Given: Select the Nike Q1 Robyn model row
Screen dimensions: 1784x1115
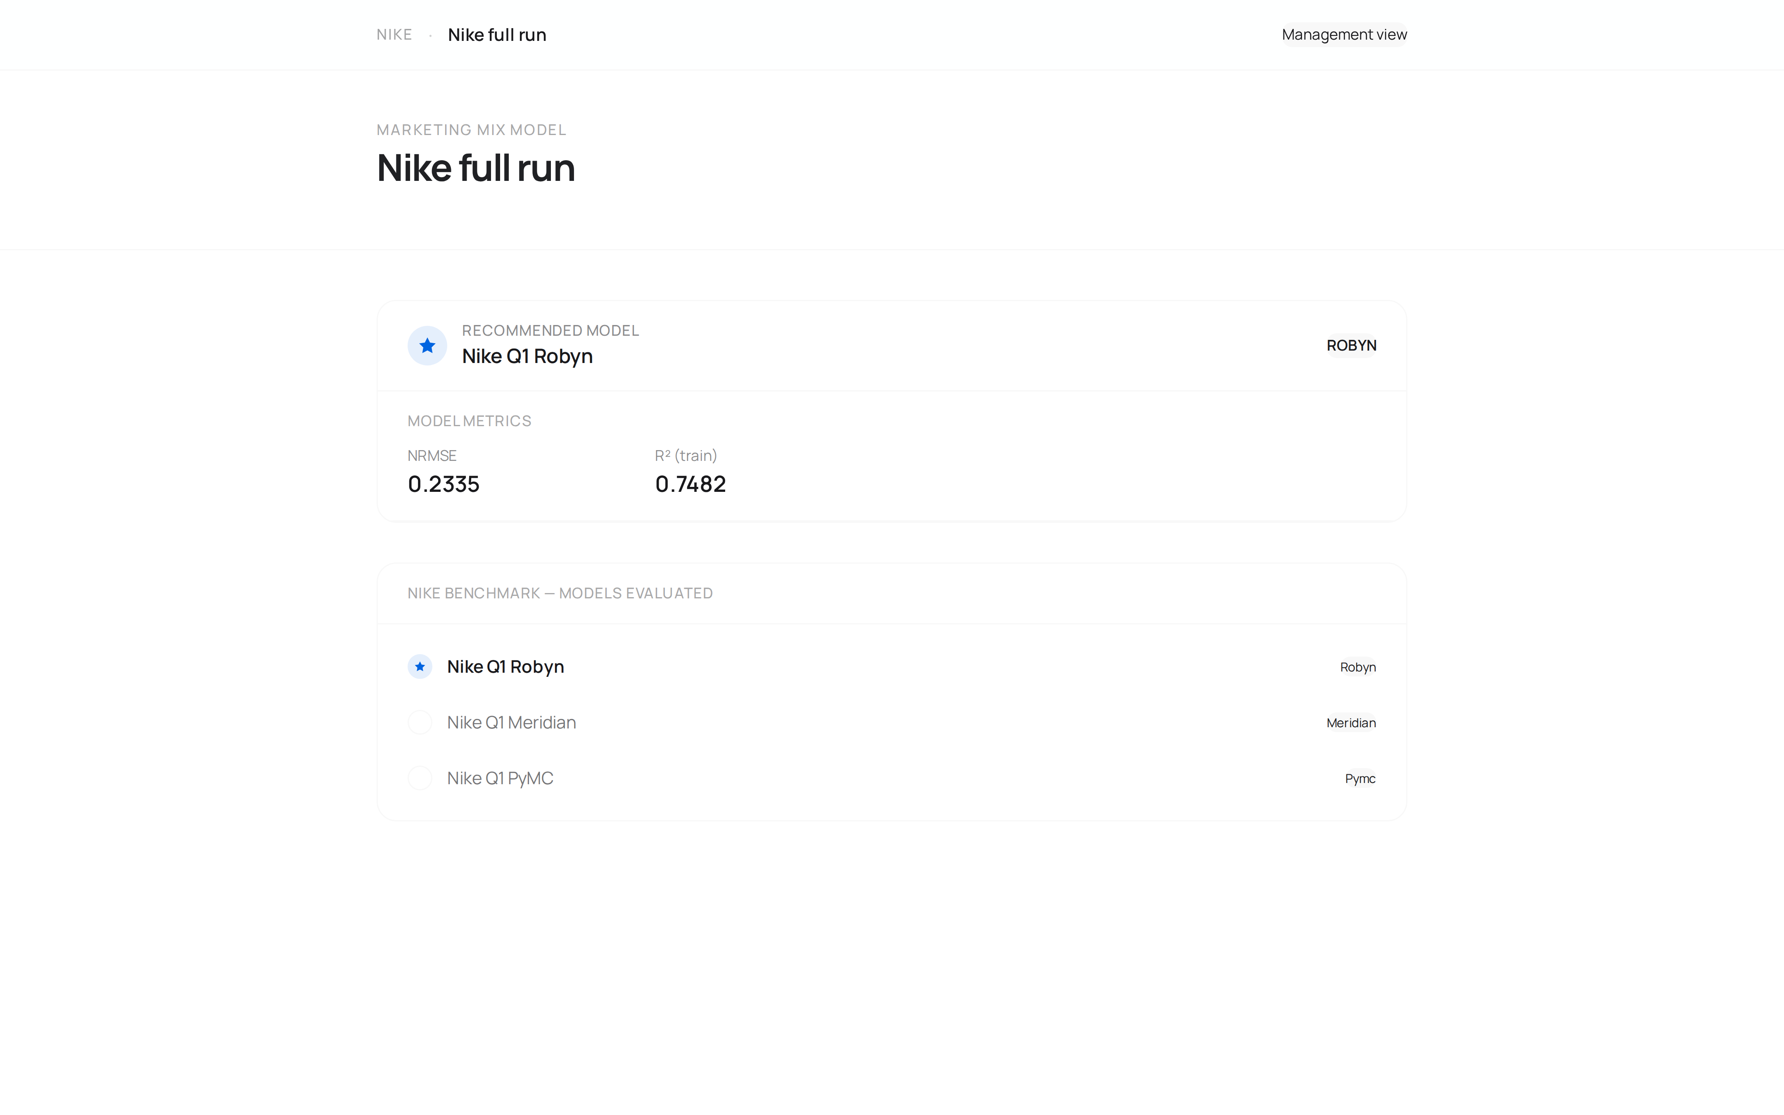Looking at the screenshot, I should click(x=892, y=667).
